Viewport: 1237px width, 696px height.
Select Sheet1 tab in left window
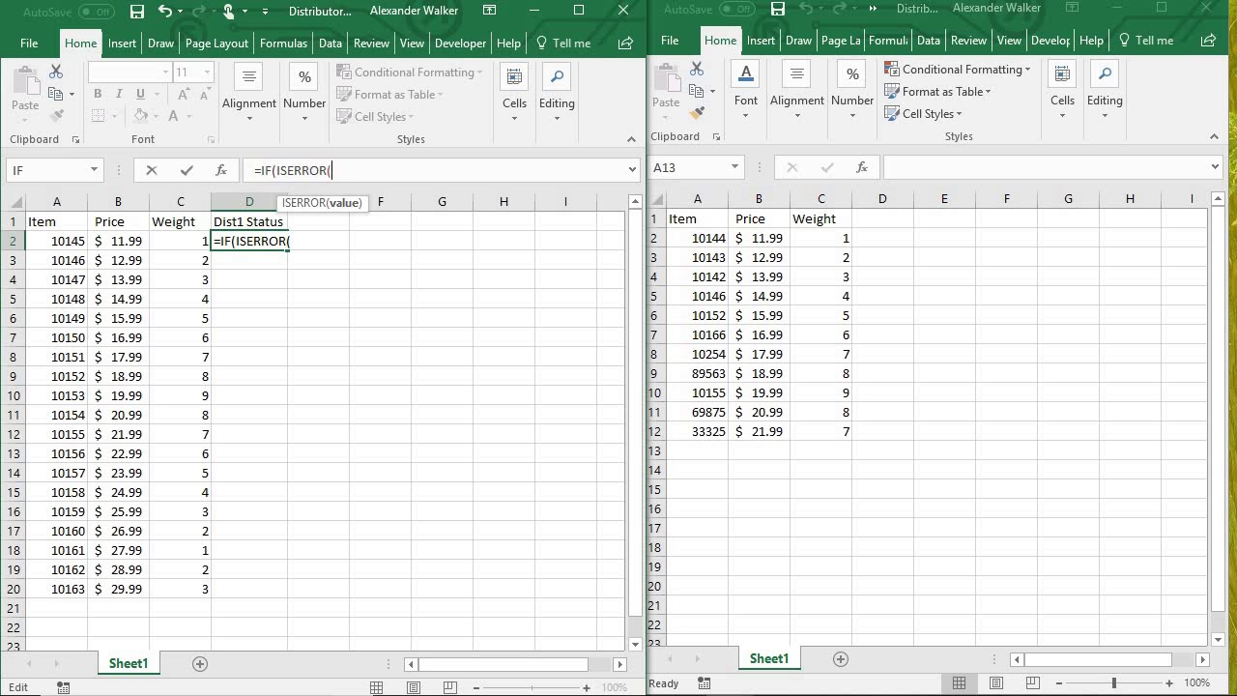pos(128,663)
